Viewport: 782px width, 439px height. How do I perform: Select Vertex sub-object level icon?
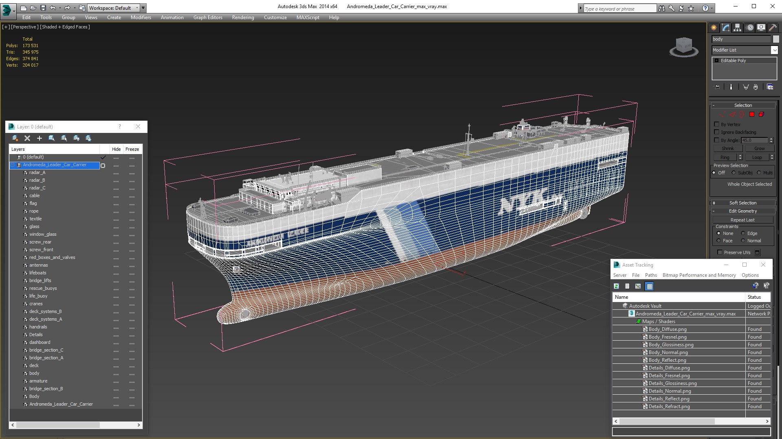(723, 115)
